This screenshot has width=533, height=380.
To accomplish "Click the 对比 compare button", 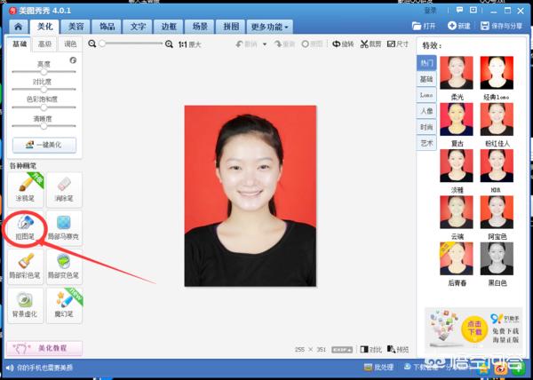I will coord(370,350).
